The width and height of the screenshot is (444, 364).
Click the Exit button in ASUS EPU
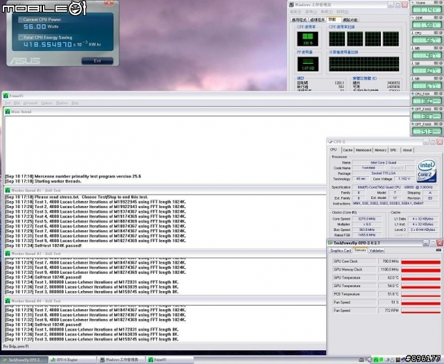(97, 61)
